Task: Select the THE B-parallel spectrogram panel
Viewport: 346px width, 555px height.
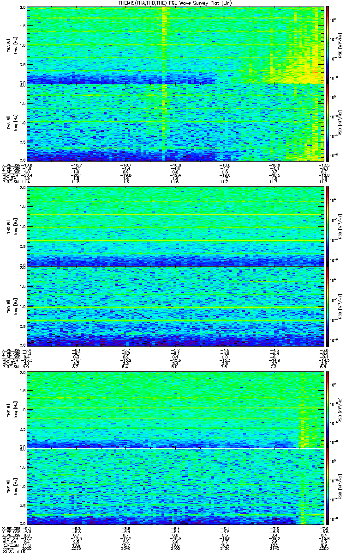Action: pos(176,487)
